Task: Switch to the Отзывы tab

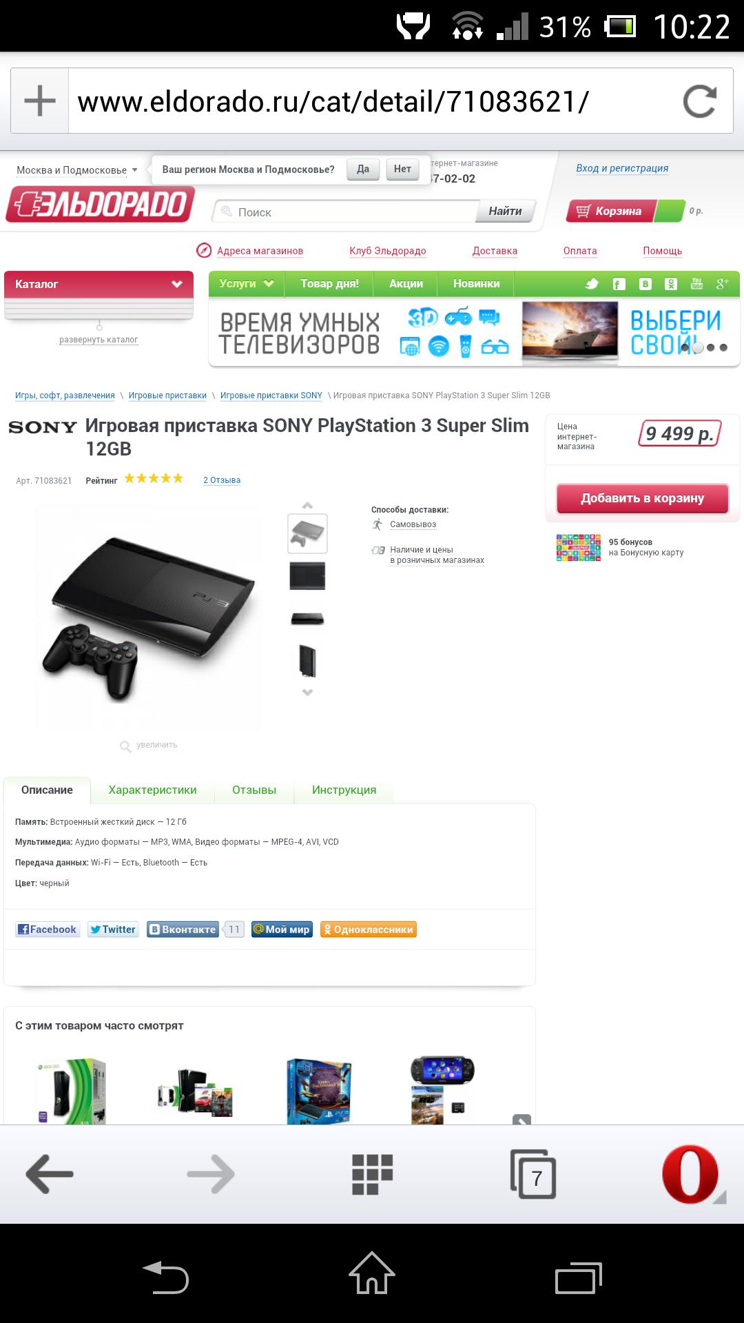Action: [x=254, y=790]
